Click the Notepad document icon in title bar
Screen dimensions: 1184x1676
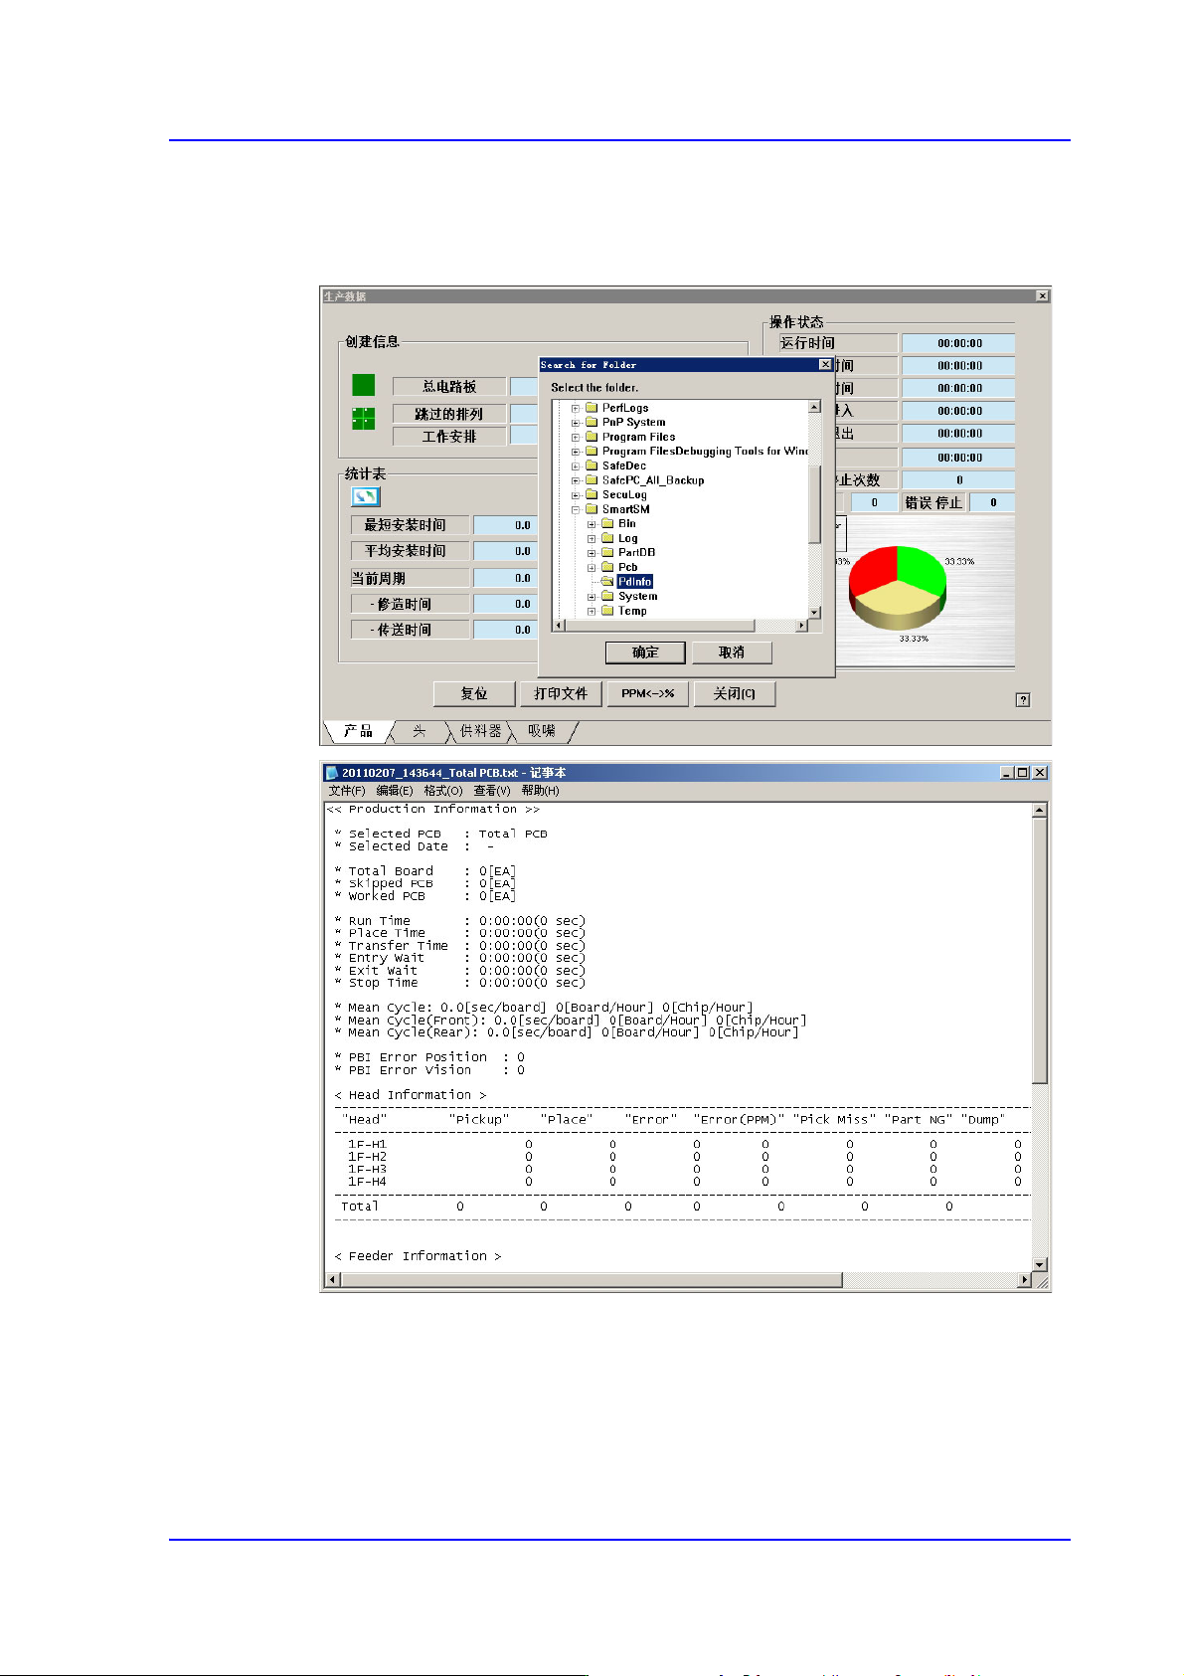[x=332, y=773]
